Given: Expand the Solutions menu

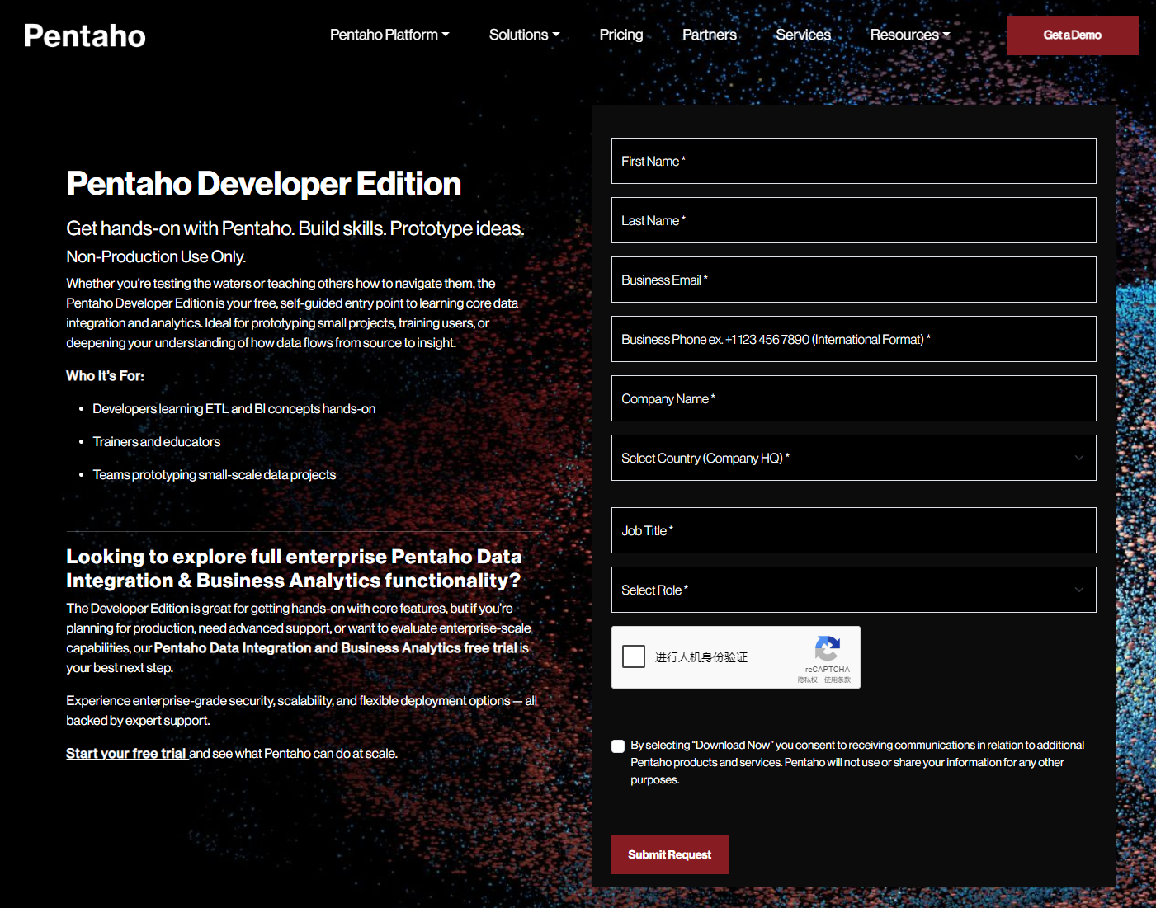Looking at the screenshot, I should 524,35.
